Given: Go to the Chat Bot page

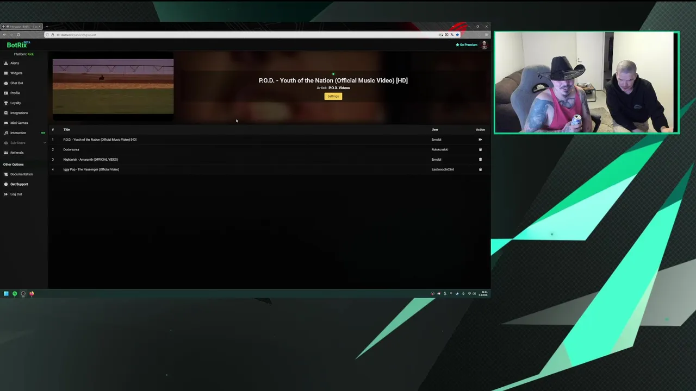Looking at the screenshot, I should point(16,83).
